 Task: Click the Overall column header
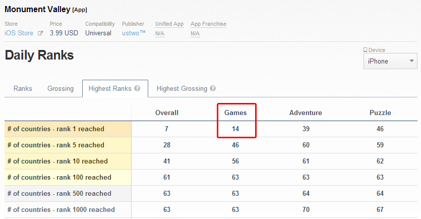pos(167,113)
